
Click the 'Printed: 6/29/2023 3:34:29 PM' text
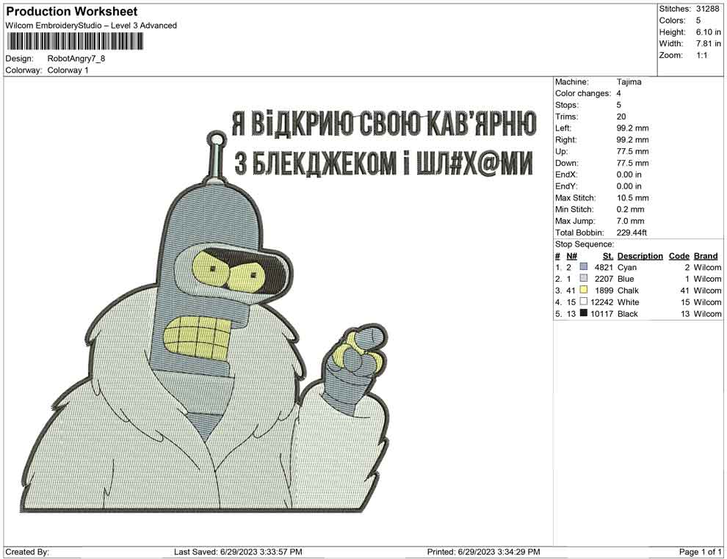point(483,552)
